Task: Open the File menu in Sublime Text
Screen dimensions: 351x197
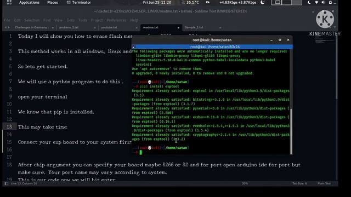Action: pyautogui.click(x=7, y=20)
